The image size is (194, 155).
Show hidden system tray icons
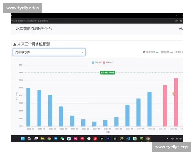tap(167, 139)
